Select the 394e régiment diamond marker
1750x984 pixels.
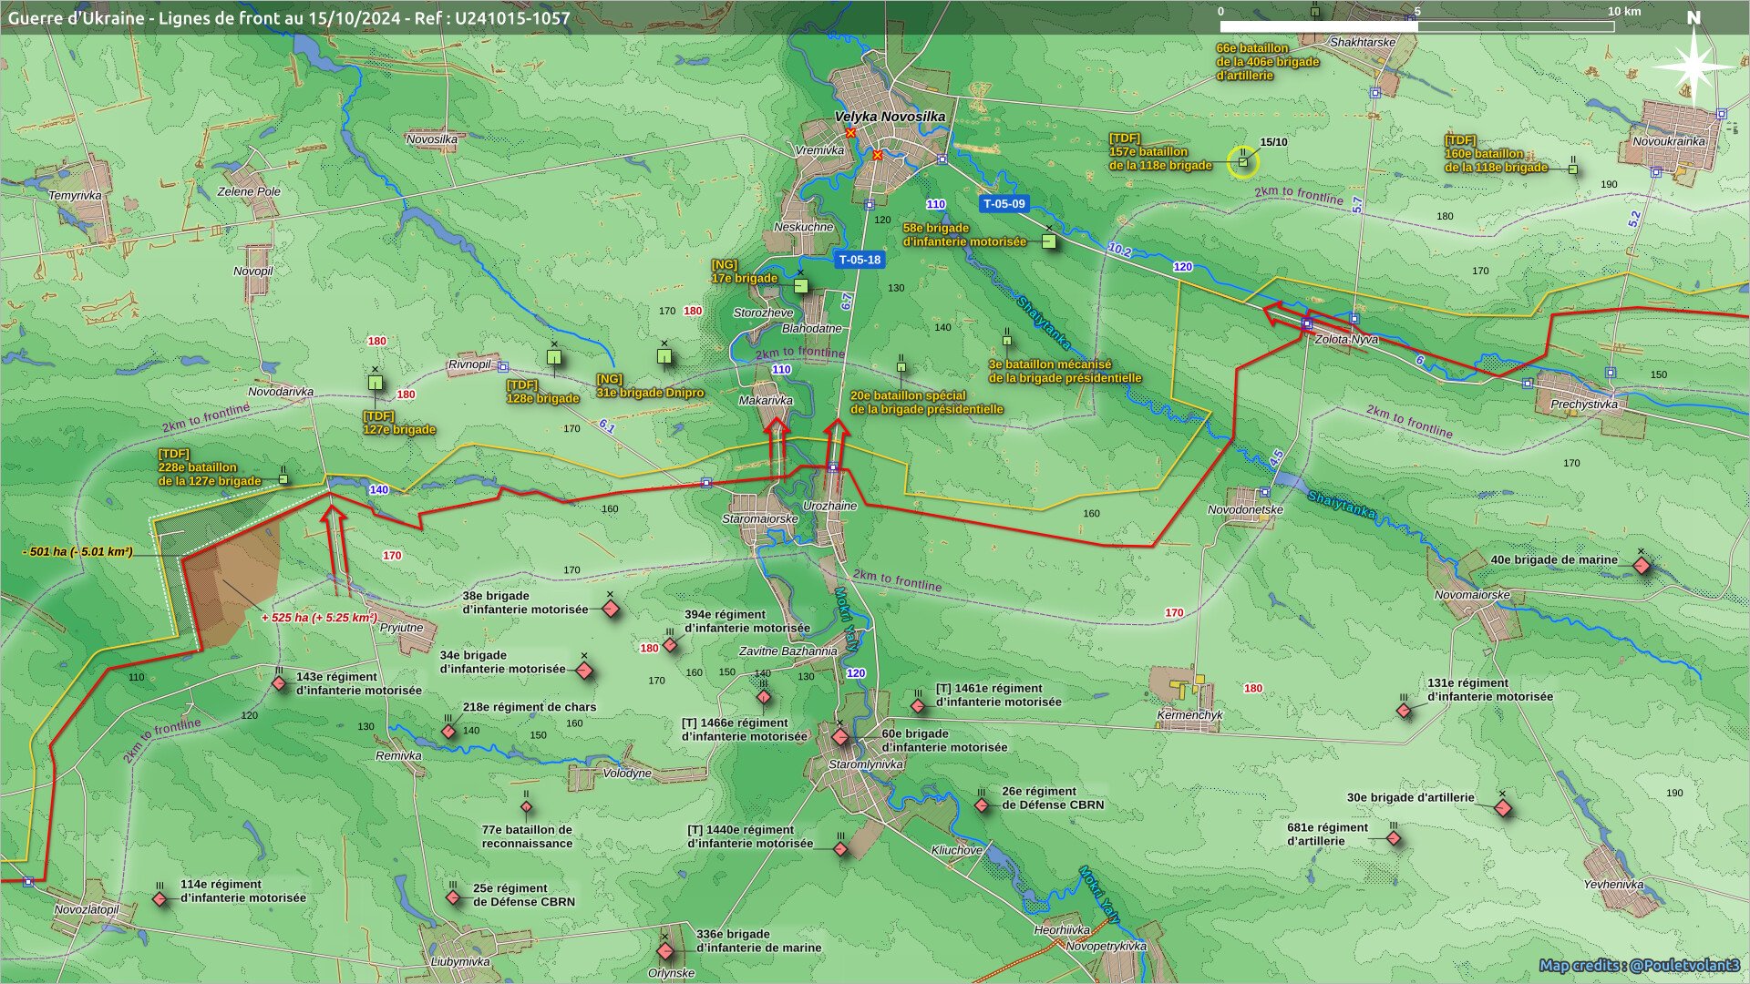[670, 645]
